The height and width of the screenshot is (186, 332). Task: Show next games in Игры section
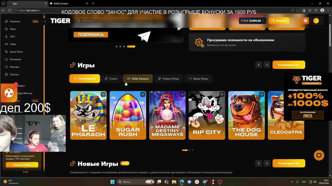click(267, 65)
